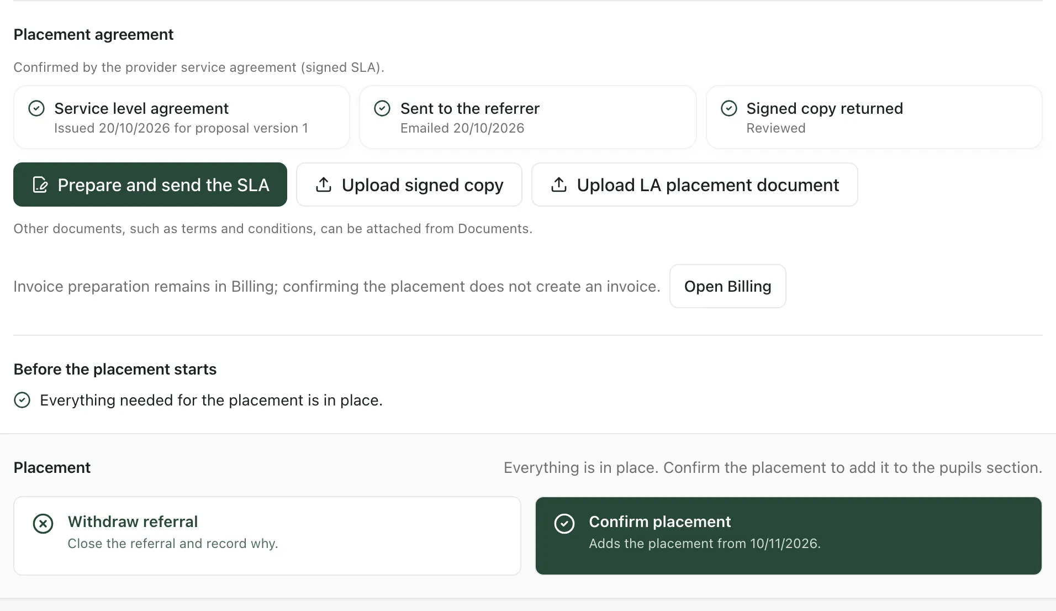Click the X circle icon on Withdraw referral
Screen dimensions: 1056x611
click(x=43, y=523)
